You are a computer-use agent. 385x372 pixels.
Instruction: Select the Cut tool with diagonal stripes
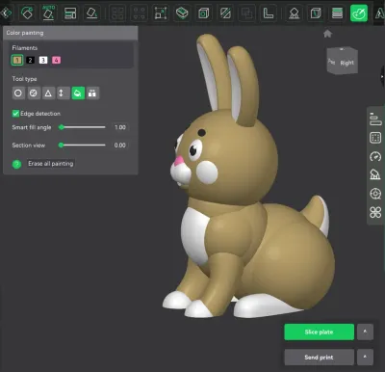[225, 13]
